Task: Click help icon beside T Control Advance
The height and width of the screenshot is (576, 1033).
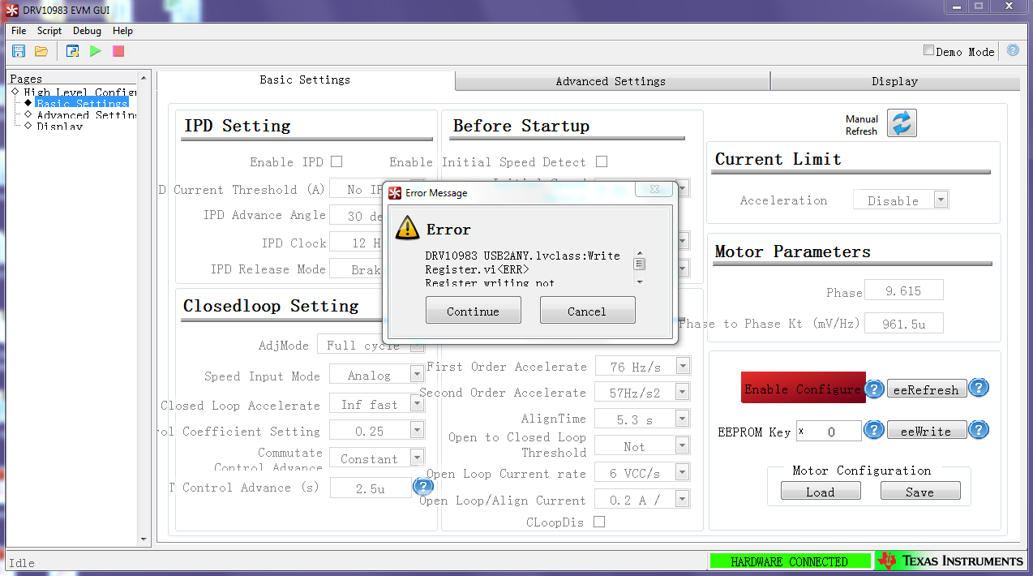Action: (423, 487)
